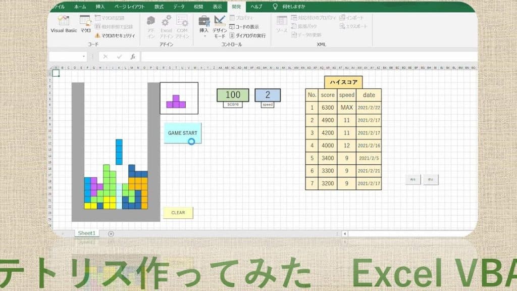Switch to the 数式 ribbon tab
This screenshot has height=291, width=517.
[159, 6]
